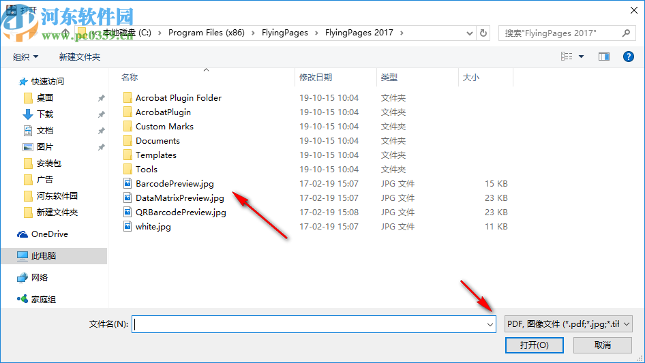The image size is (645, 363).
Task: Sort by 名称 column header
Action: point(130,77)
